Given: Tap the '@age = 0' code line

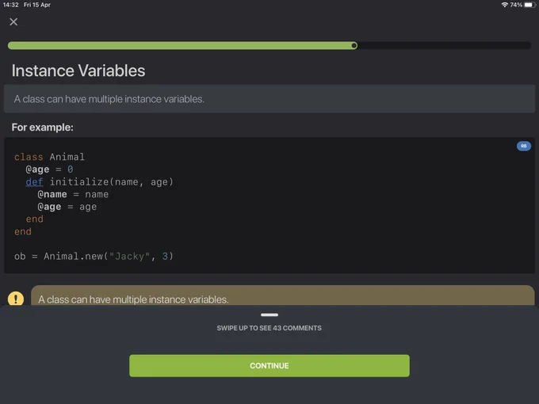Looking at the screenshot, I should click(49, 170).
